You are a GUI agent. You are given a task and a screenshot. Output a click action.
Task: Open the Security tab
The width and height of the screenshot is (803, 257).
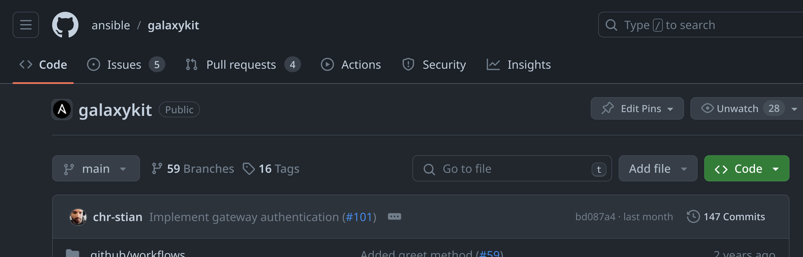pyautogui.click(x=434, y=65)
